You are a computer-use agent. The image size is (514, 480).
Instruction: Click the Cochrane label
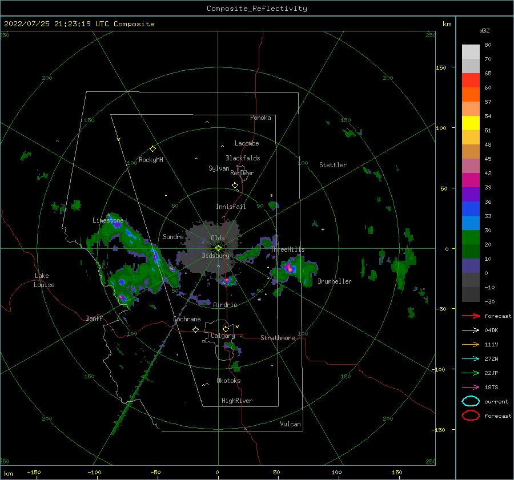tap(187, 319)
